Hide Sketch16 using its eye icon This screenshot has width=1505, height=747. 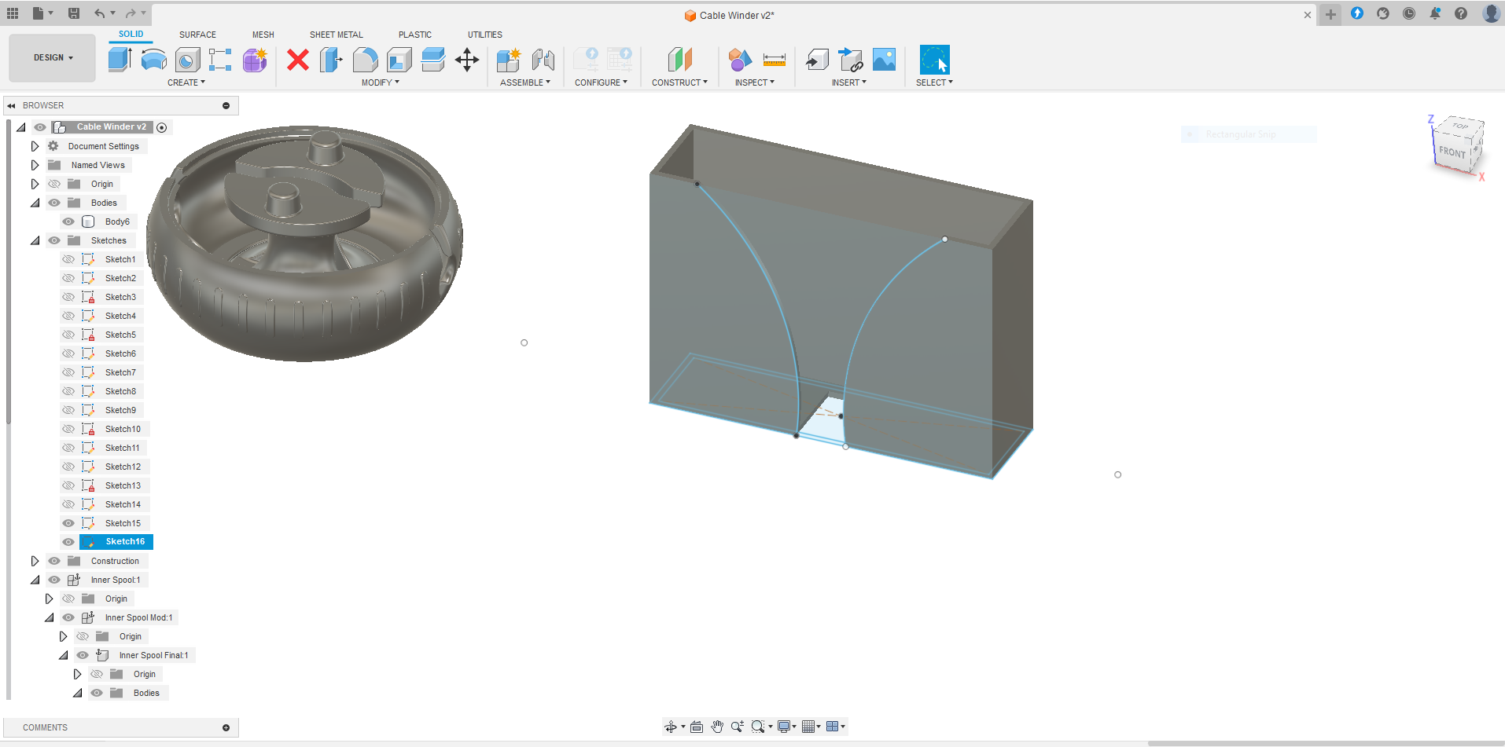68,542
